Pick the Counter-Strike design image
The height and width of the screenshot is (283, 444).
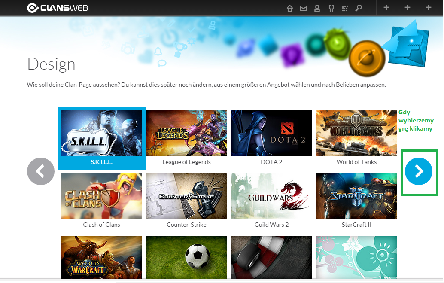click(x=187, y=196)
